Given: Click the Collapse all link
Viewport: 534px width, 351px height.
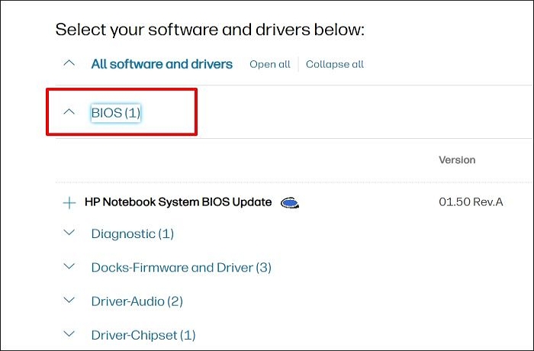Looking at the screenshot, I should click(x=335, y=64).
